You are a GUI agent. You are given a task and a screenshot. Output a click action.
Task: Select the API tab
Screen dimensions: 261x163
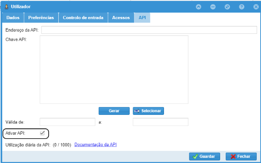(142, 18)
